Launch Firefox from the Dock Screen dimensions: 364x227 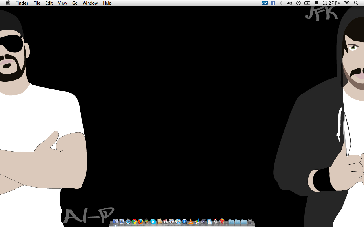140,221
